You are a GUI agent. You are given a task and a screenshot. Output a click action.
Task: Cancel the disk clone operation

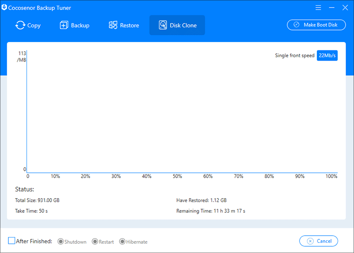[x=319, y=241]
